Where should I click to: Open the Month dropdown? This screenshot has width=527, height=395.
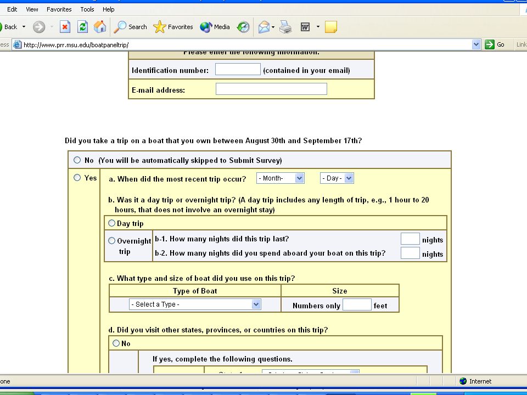point(281,178)
